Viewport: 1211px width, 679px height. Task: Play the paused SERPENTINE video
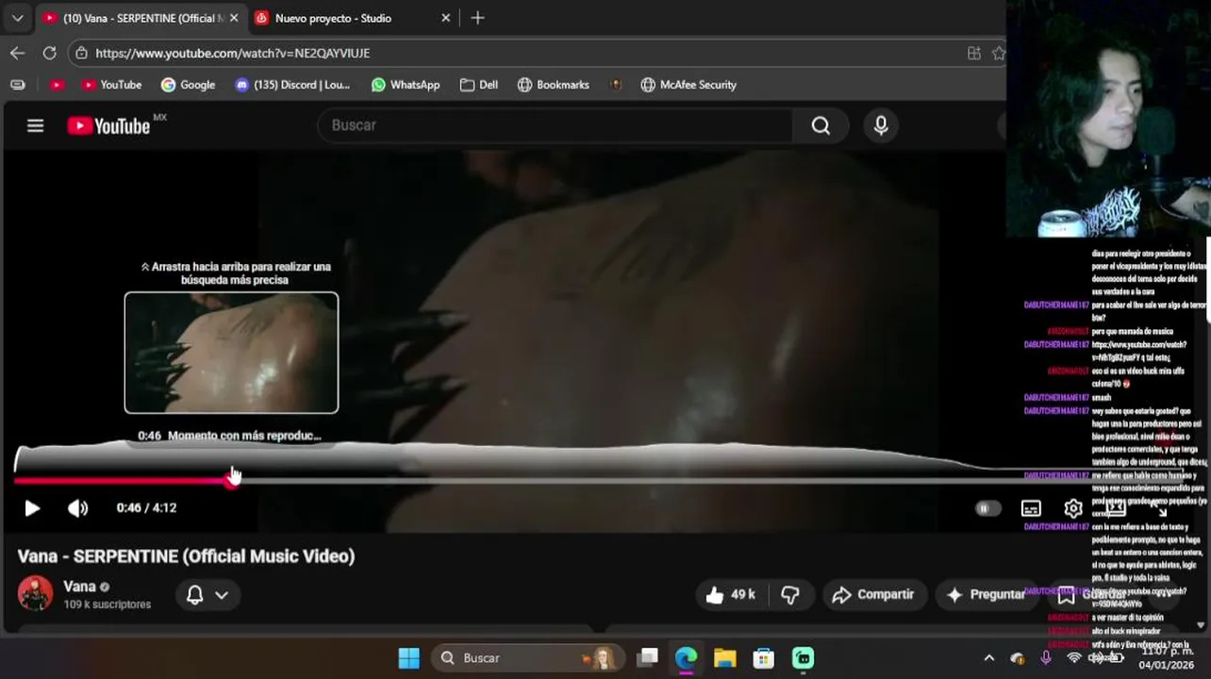[32, 508]
